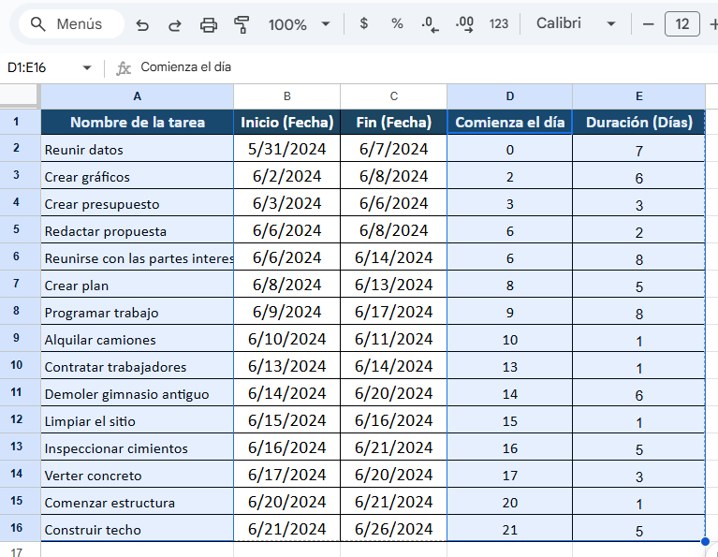Open the 100% zoom dropdown
Image resolution: width=718 pixels, height=557 pixels.
[299, 24]
